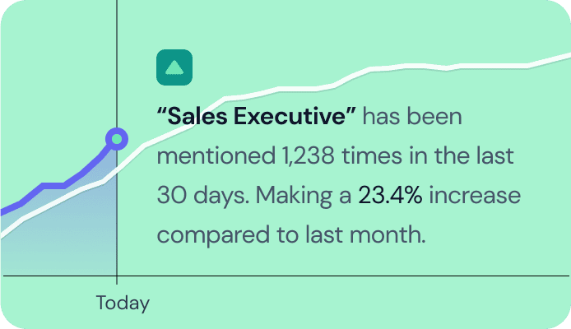
Task: Click the green upward triangle trend icon
Action: pyautogui.click(x=174, y=67)
